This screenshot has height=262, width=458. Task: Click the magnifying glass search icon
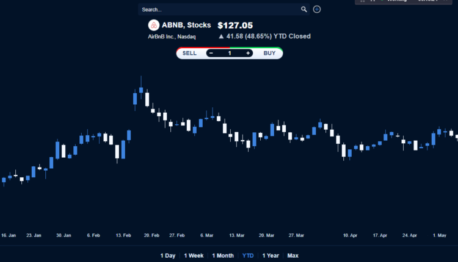(304, 9)
